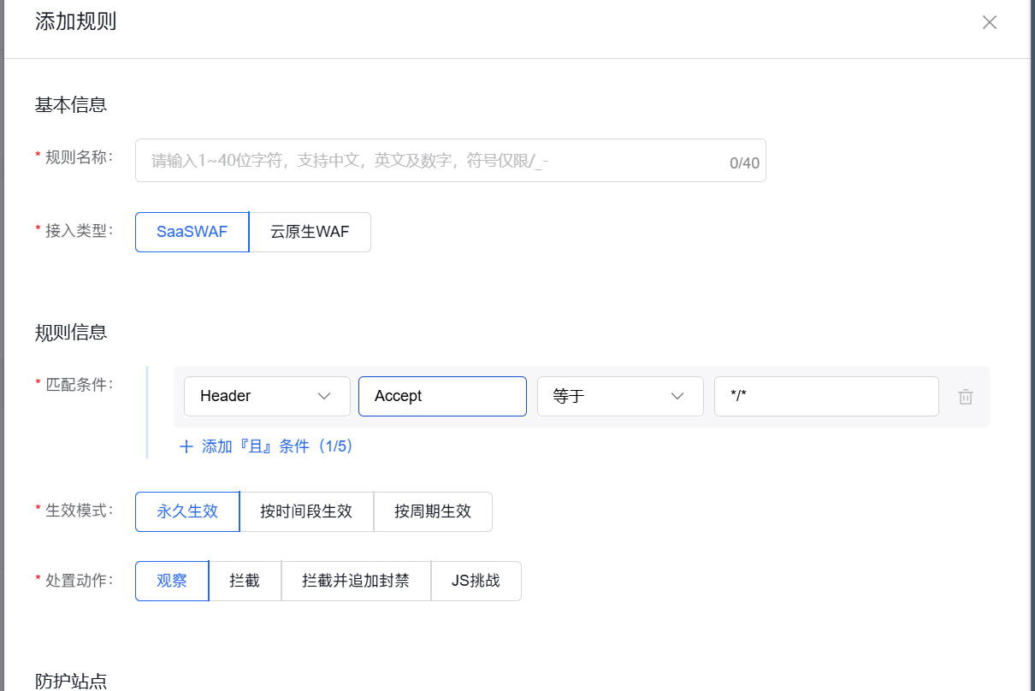Viewport: 1035px width, 691px height.
Task: Delete the Header match condition using trash icon
Action: pos(966,396)
